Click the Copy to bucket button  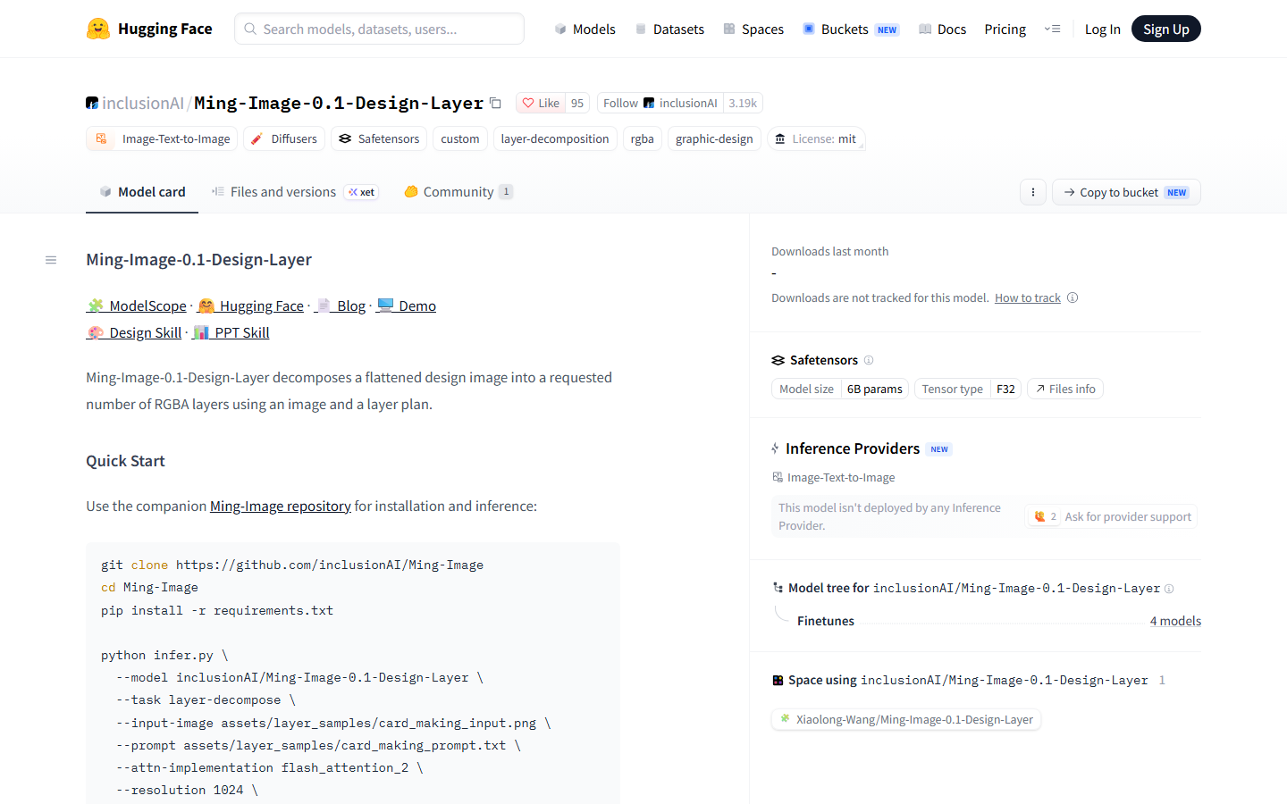1126,192
